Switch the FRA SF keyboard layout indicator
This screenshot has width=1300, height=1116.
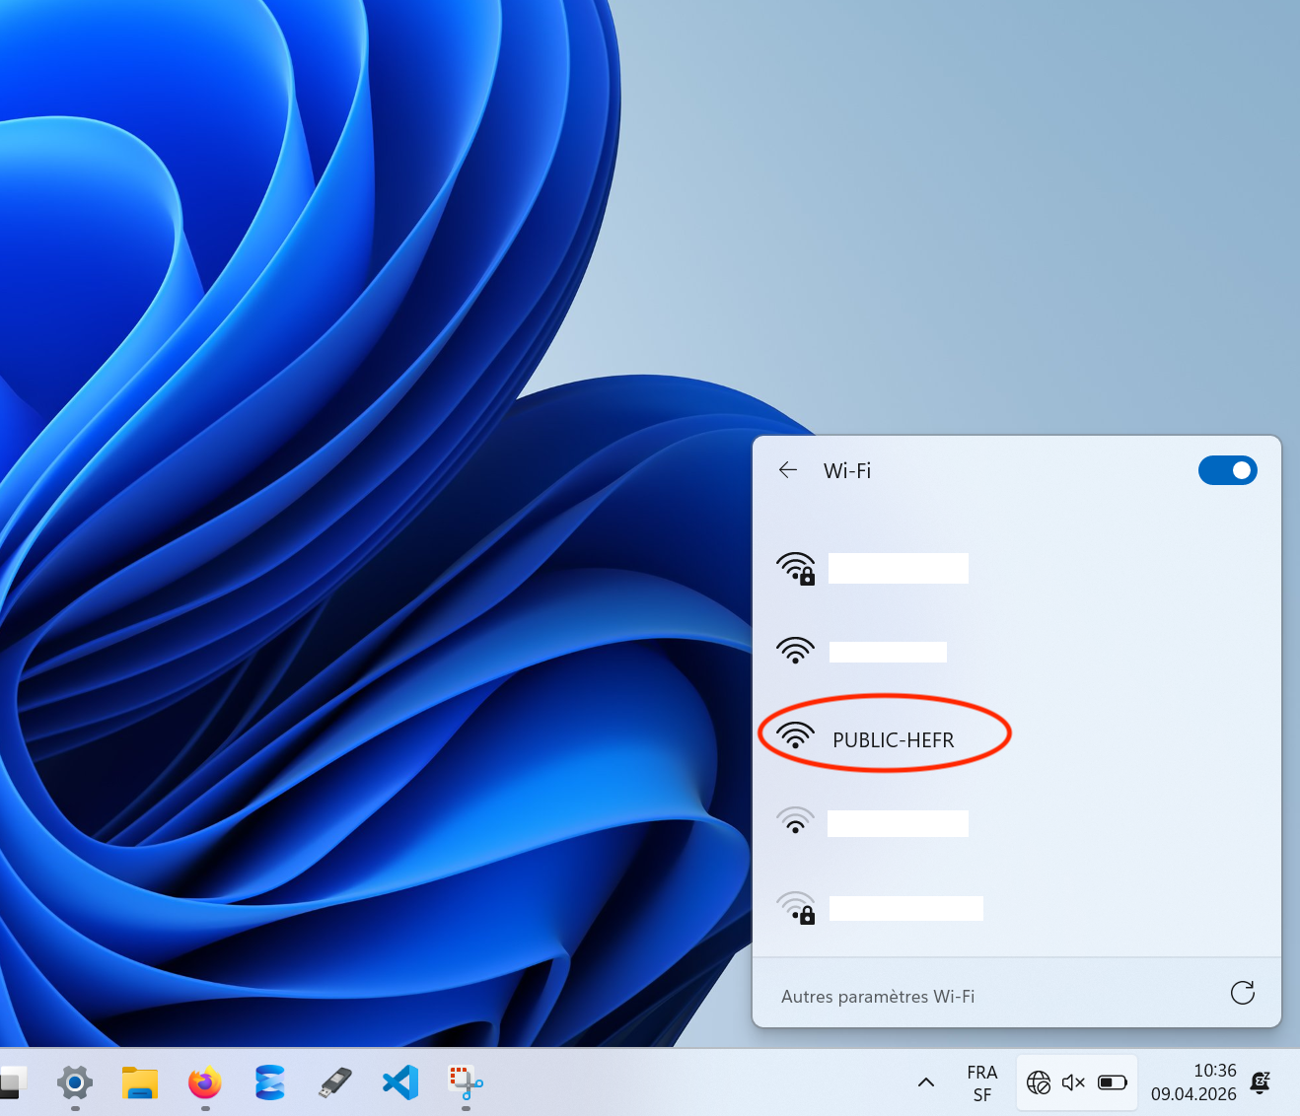coord(981,1082)
